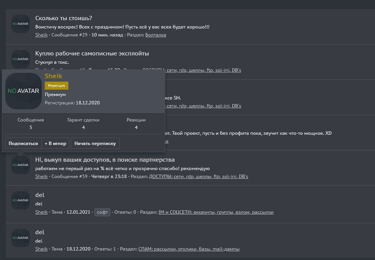Click the "Сообщения" count in the popup
This screenshot has height=260, width=375.
(x=31, y=128)
